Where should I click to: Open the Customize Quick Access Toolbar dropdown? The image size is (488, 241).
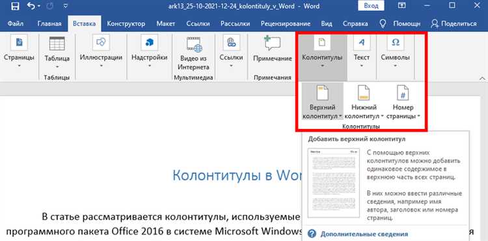tap(65, 6)
